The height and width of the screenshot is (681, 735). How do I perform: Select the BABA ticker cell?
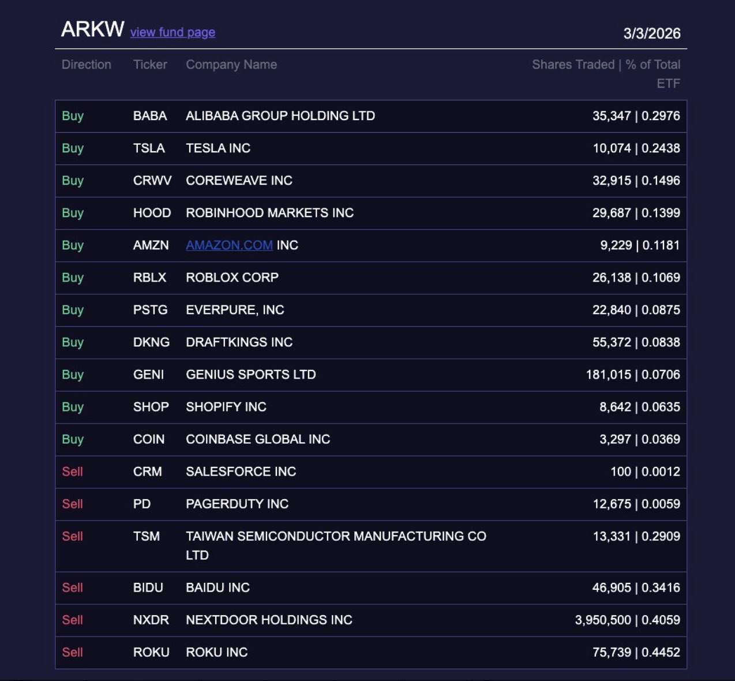[x=150, y=116]
